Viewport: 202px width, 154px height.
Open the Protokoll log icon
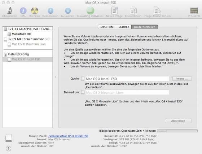coord(194,11)
